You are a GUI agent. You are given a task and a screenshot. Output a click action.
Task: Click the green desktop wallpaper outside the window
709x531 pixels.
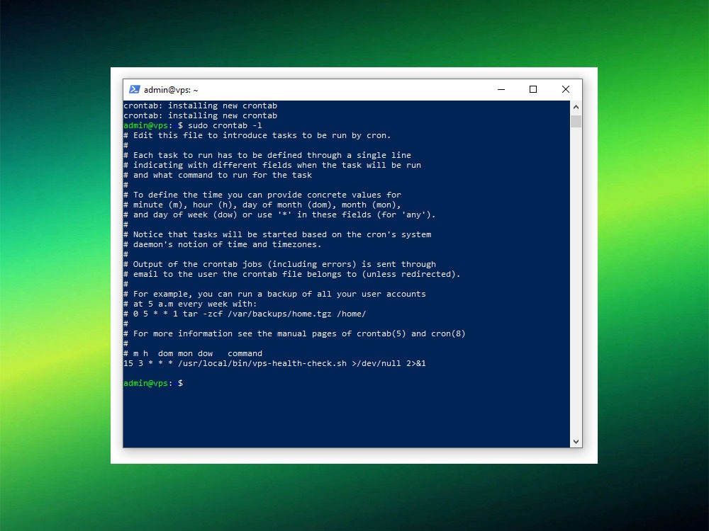coord(57,283)
